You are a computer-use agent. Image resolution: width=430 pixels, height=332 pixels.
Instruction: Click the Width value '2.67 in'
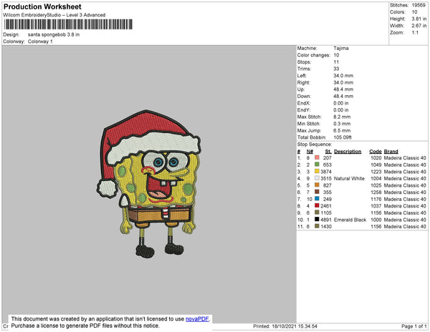[419, 26]
